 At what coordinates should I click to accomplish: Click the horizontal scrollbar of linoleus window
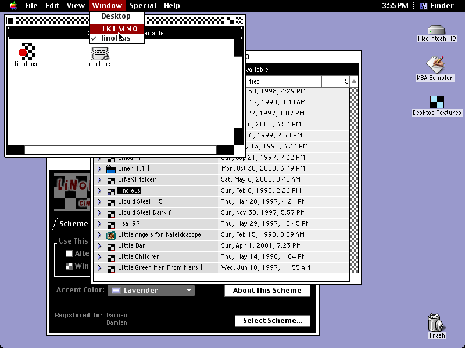pos(120,150)
